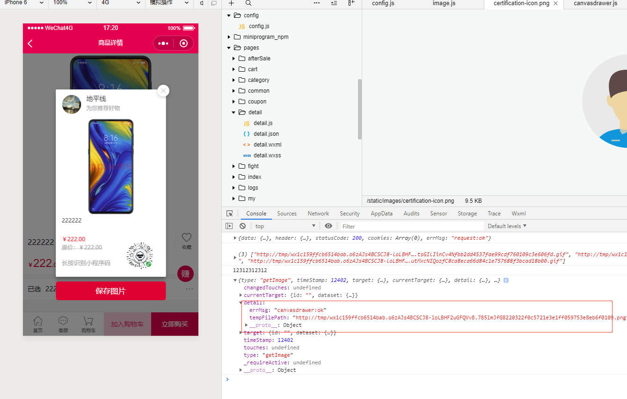The height and width of the screenshot is (399, 627).
Task: Open the AppData devtools tab
Action: pyautogui.click(x=382, y=214)
